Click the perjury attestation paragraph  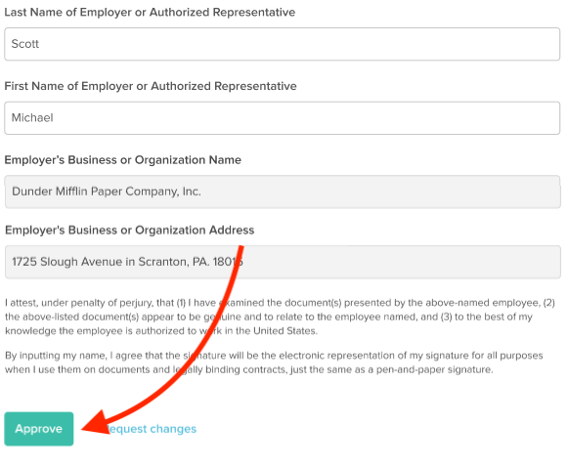[280, 317]
